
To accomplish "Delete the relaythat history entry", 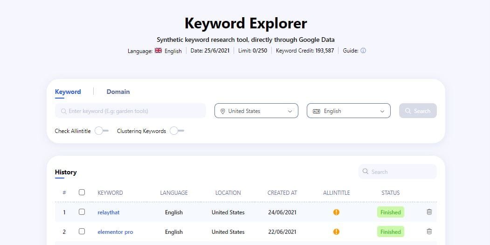I will 429,212.
